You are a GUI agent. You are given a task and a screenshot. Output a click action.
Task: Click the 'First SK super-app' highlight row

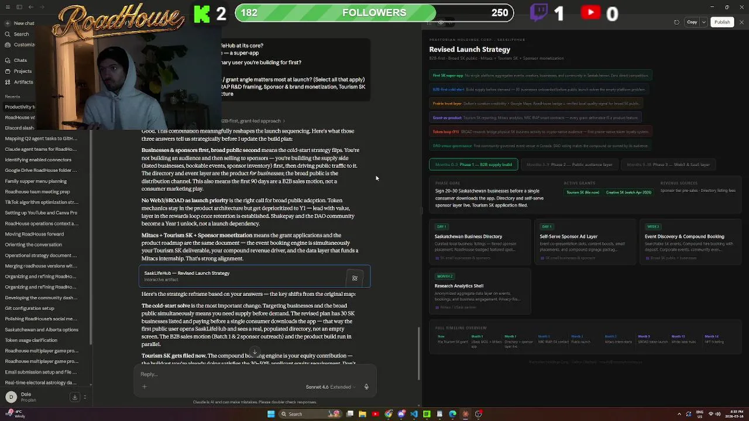pyautogui.click(x=541, y=75)
